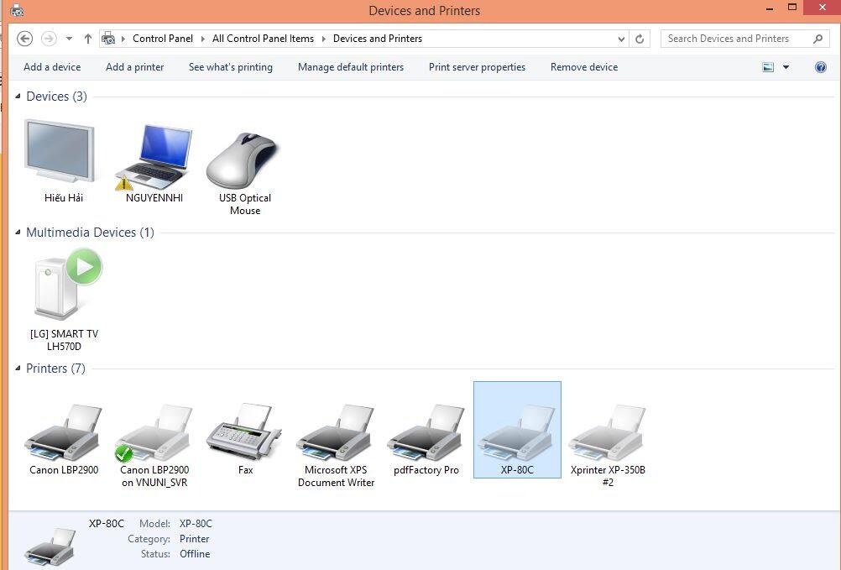Expand the address bar root chevron
This screenshot has width=841, height=570.
coord(123,39)
